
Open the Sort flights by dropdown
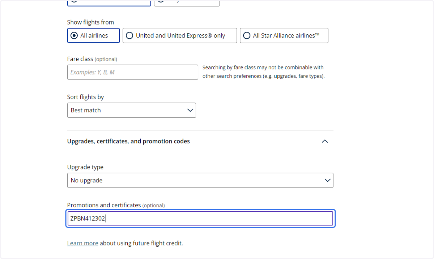(132, 110)
